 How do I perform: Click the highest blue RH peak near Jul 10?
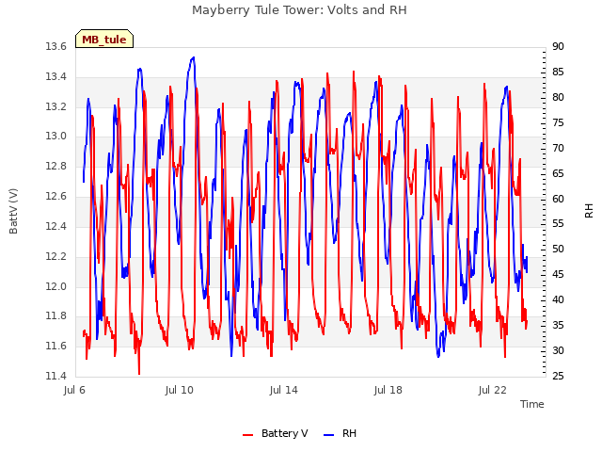[193, 57]
